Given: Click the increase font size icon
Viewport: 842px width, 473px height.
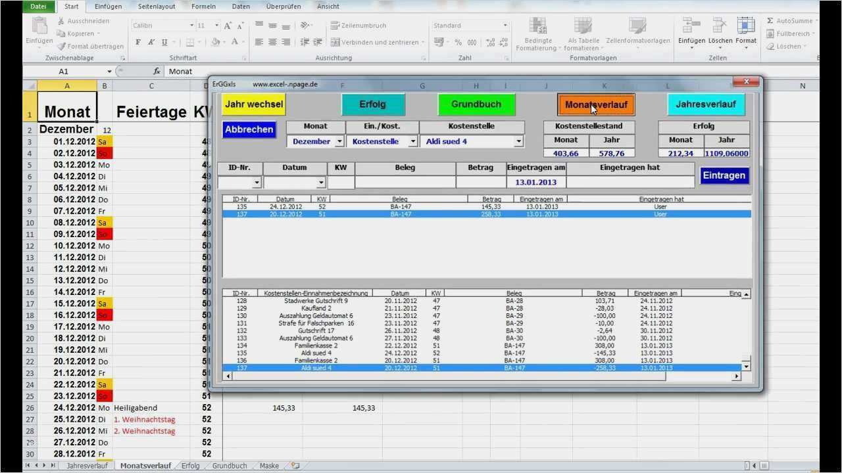Looking at the screenshot, I should [228, 26].
